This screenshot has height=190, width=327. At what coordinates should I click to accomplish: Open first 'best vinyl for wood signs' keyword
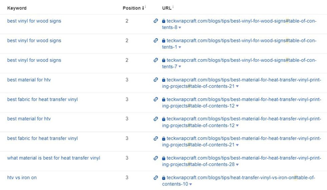click(34, 21)
